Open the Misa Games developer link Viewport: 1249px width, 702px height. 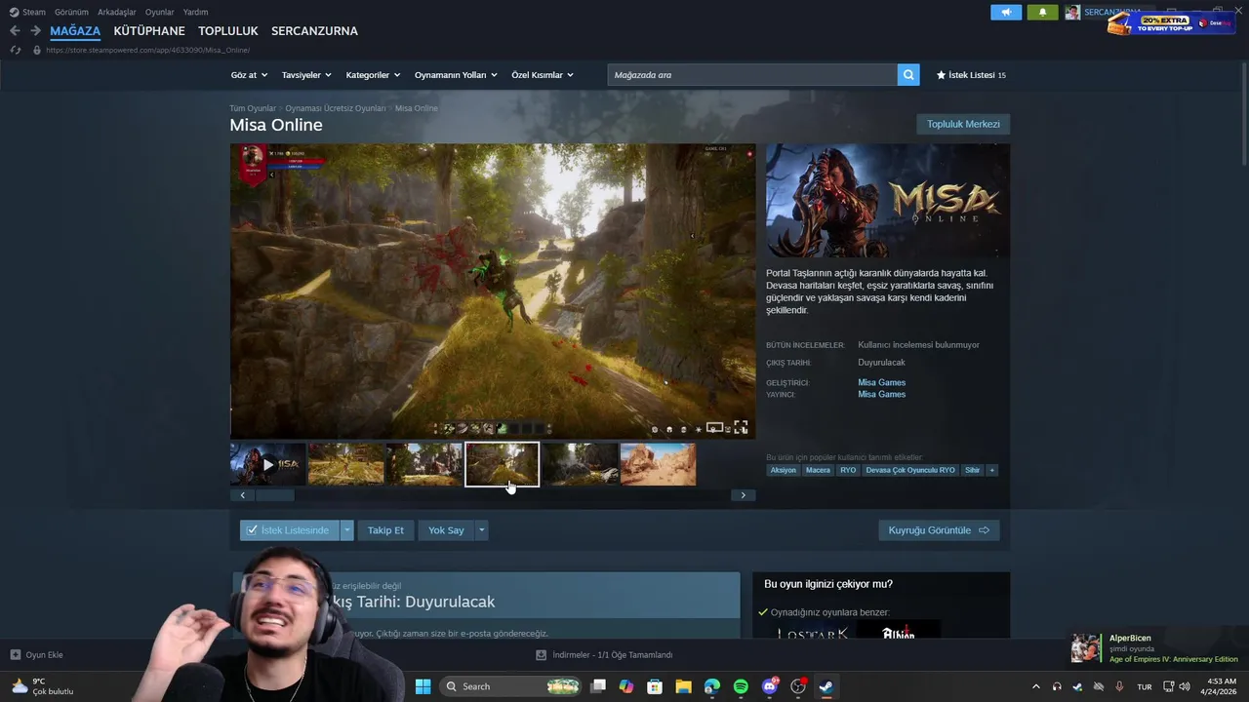(x=882, y=382)
